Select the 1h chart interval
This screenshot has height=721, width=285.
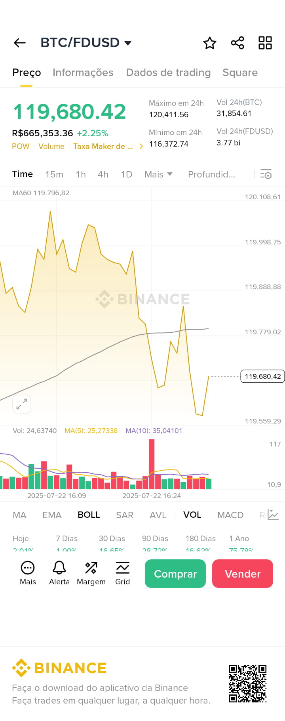point(80,174)
